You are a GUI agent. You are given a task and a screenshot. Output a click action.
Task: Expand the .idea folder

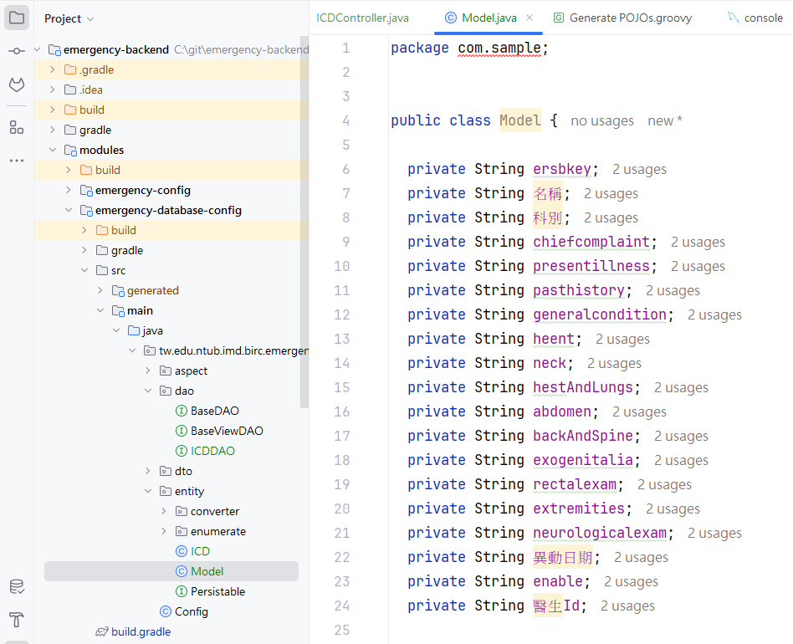pos(53,90)
